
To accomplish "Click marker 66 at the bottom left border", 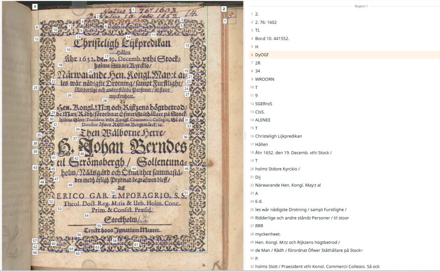I will coord(35,252).
